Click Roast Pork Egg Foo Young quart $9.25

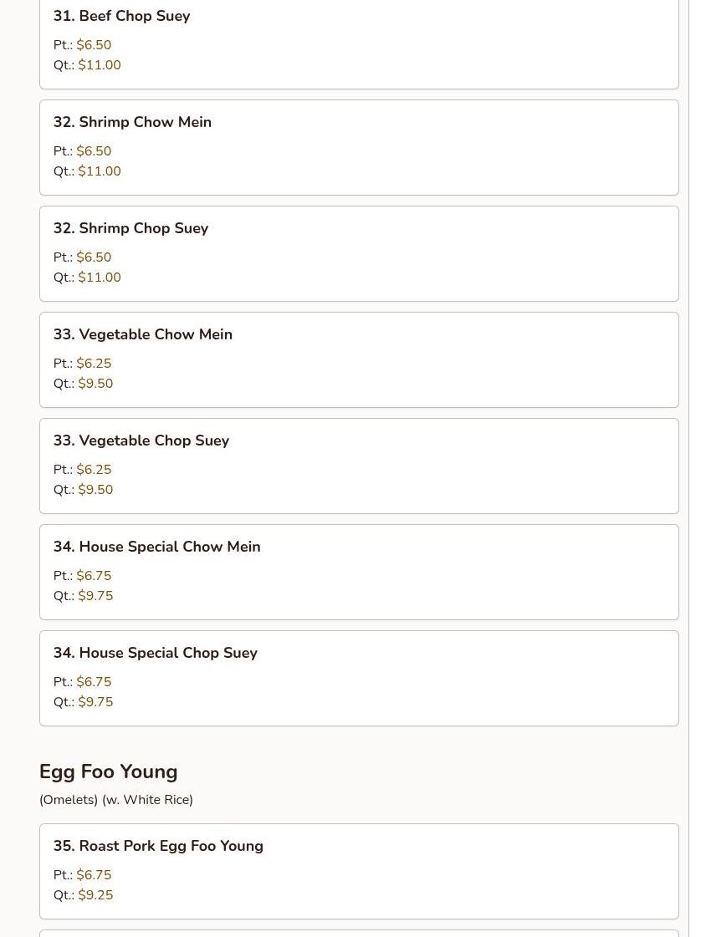[x=95, y=895]
